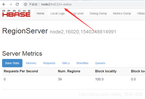Click the server name node2,16020,1540348814991
This screenshot has width=145, height=99.
83,32
